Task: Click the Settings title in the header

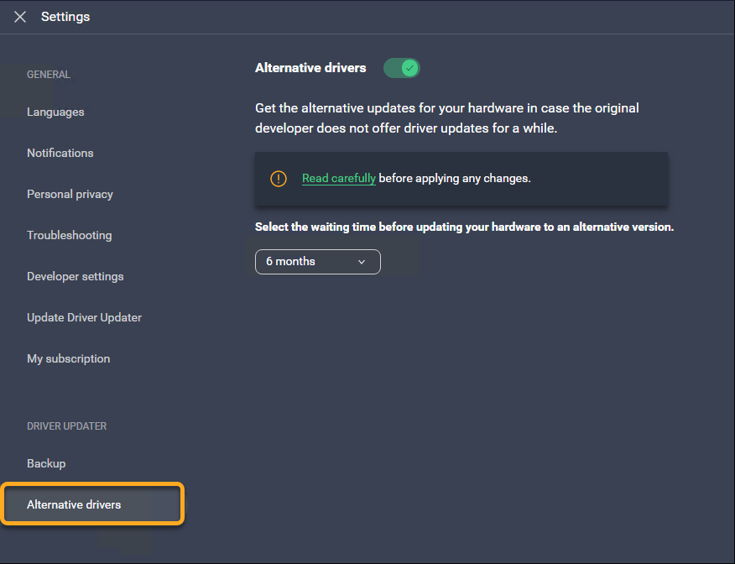Action: [x=65, y=17]
